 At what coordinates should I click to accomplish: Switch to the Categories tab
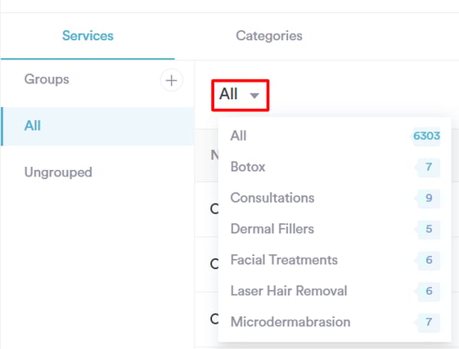pyautogui.click(x=269, y=36)
